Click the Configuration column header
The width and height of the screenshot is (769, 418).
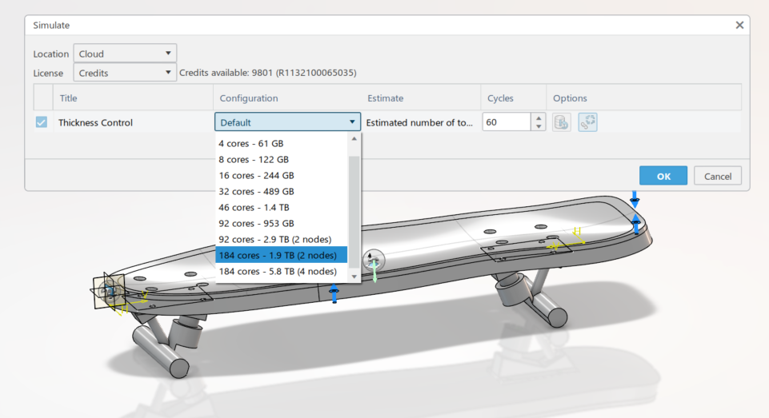(287, 98)
